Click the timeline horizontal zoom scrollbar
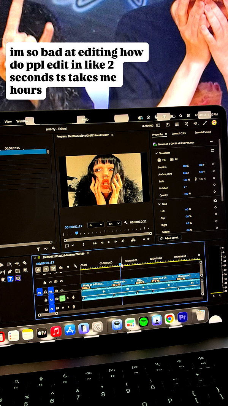 (x=48, y=314)
